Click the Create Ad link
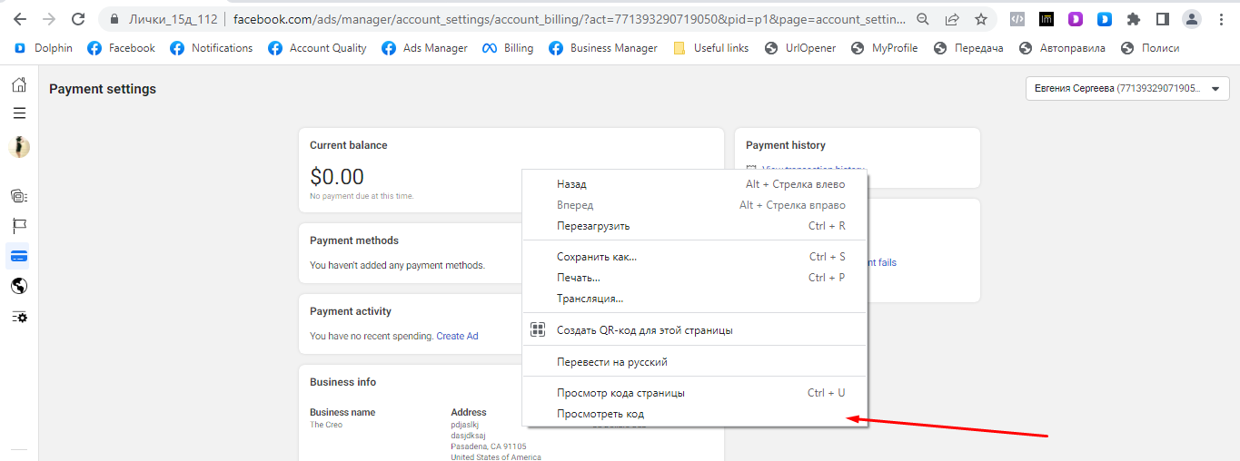Image resolution: width=1240 pixels, height=461 pixels. point(457,336)
